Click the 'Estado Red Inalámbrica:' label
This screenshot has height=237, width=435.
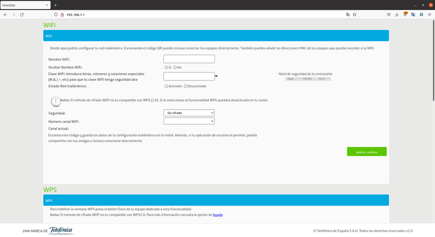(68, 86)
